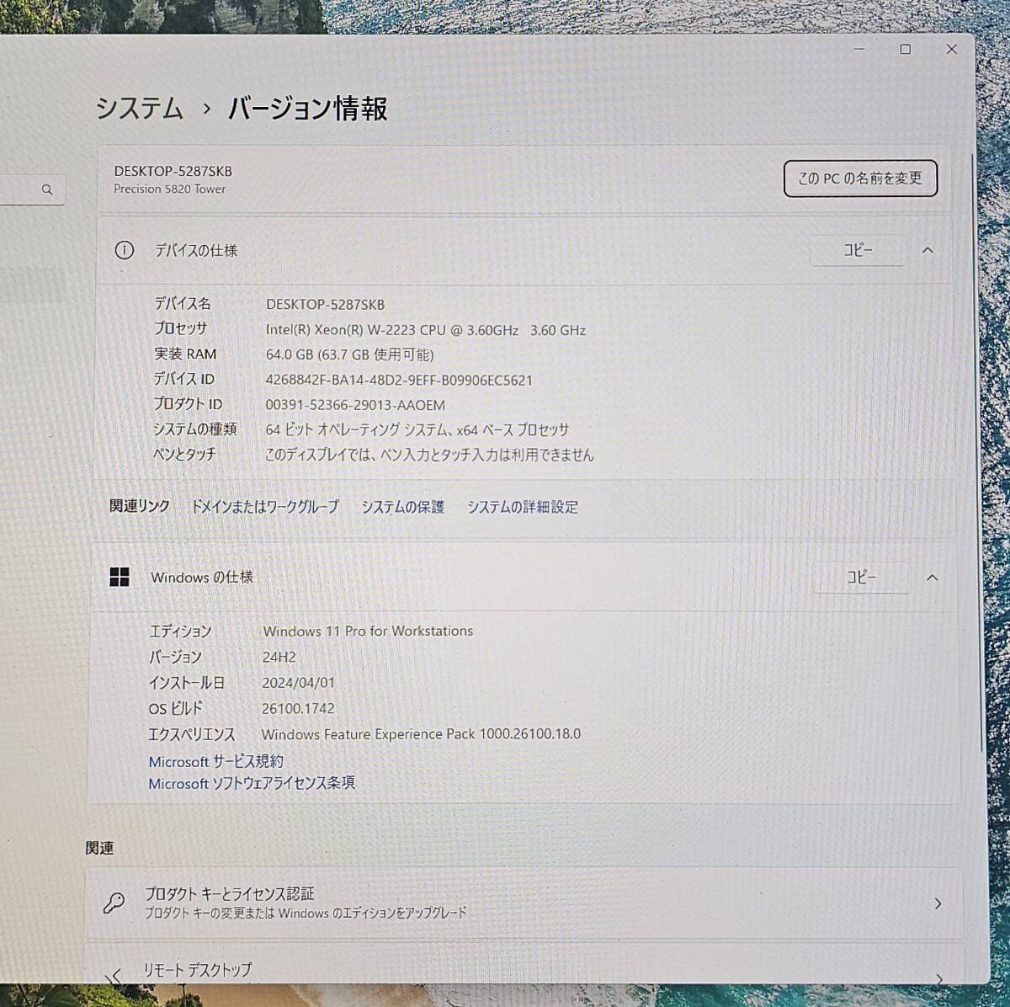
Task: Click the key icon for プロダクト キーとライセンス認証
Action: (x=114, y=903)
